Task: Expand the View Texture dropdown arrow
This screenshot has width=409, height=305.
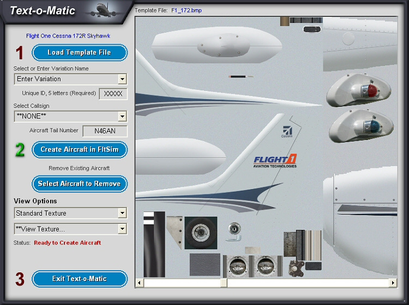Action: coord(122,229)
